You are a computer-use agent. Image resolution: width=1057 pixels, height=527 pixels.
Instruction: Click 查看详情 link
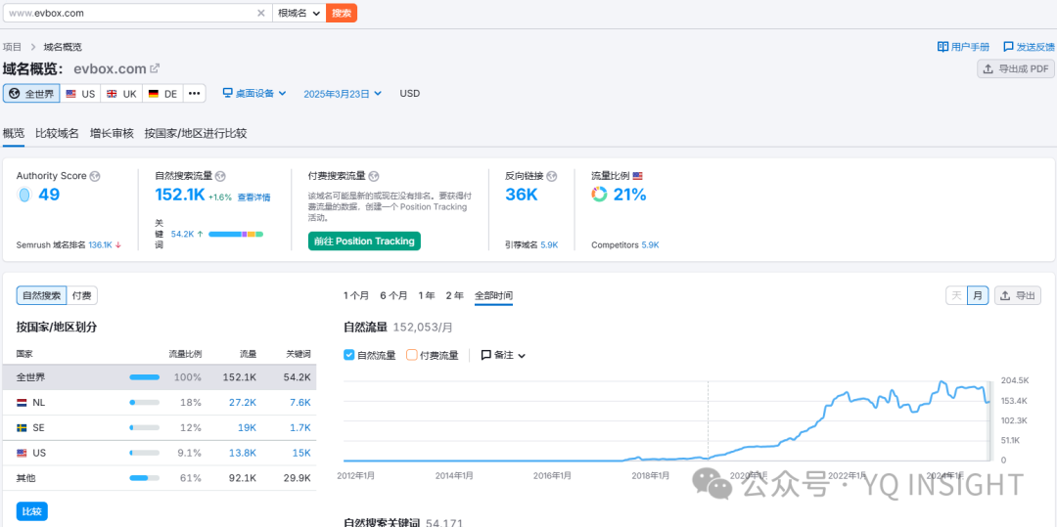coord(254,198)
